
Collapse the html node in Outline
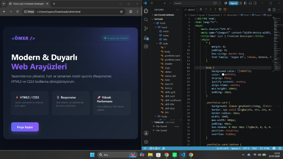point(154,23)
